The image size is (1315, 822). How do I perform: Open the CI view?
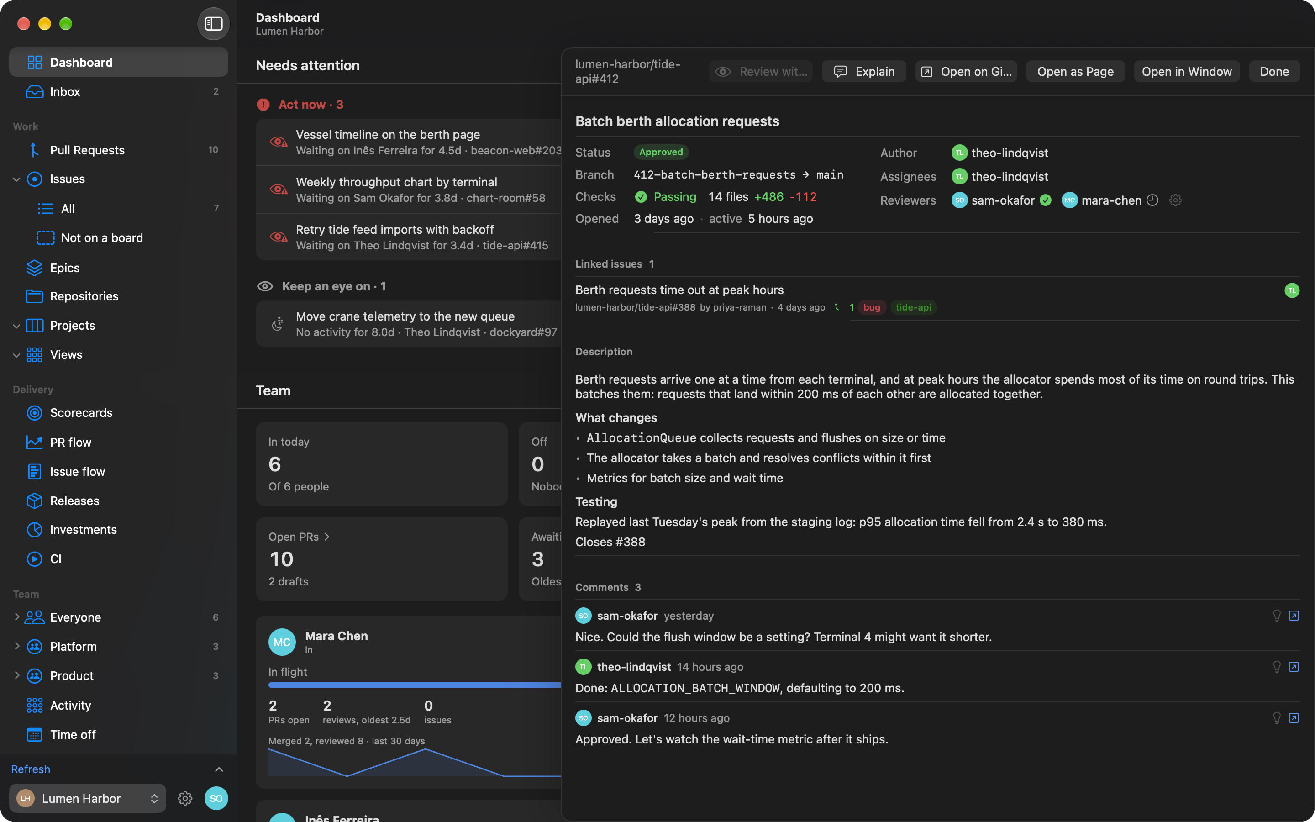[118, 559]
